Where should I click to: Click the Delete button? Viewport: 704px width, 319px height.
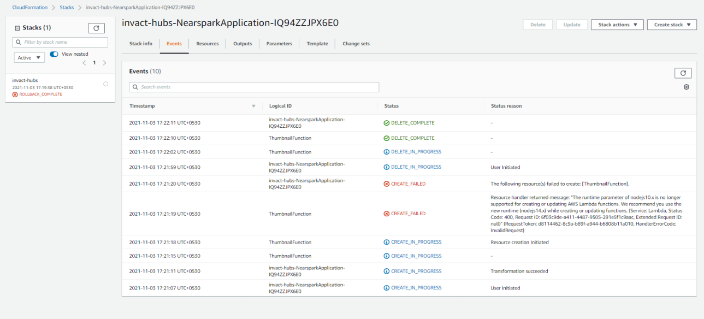[538, 25]
